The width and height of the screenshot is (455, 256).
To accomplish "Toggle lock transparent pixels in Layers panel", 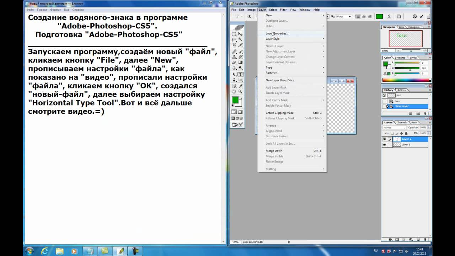I will click(x=392, y=133).
